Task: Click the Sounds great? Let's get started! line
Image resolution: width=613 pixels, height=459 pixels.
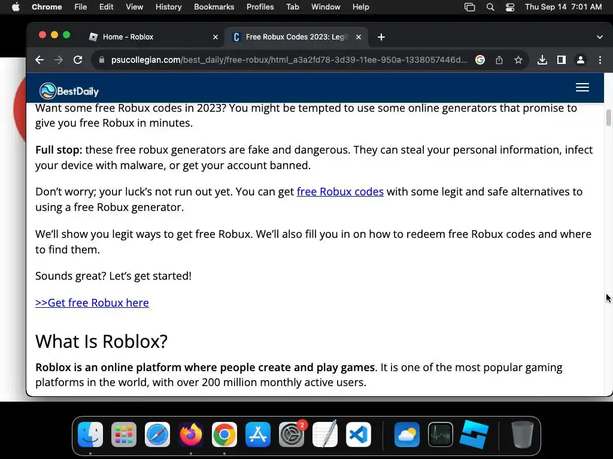Action: [x=113, y=276]
